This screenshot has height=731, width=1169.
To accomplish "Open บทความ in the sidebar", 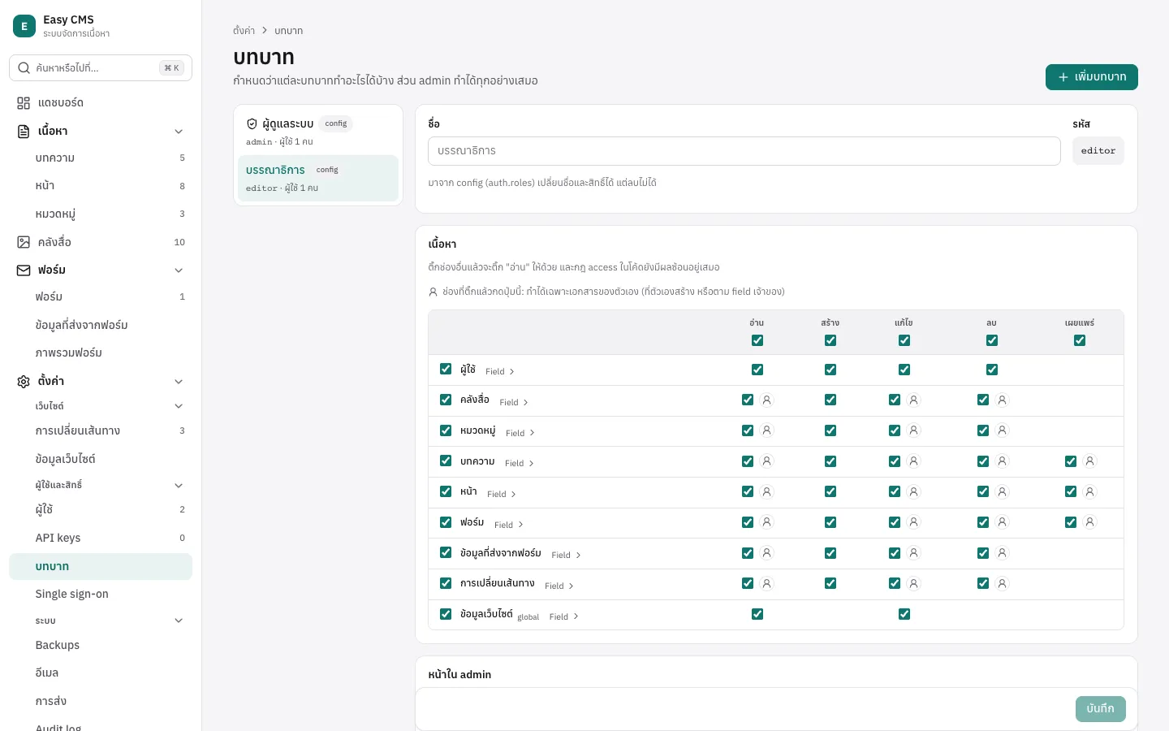I will pos(101,158).
